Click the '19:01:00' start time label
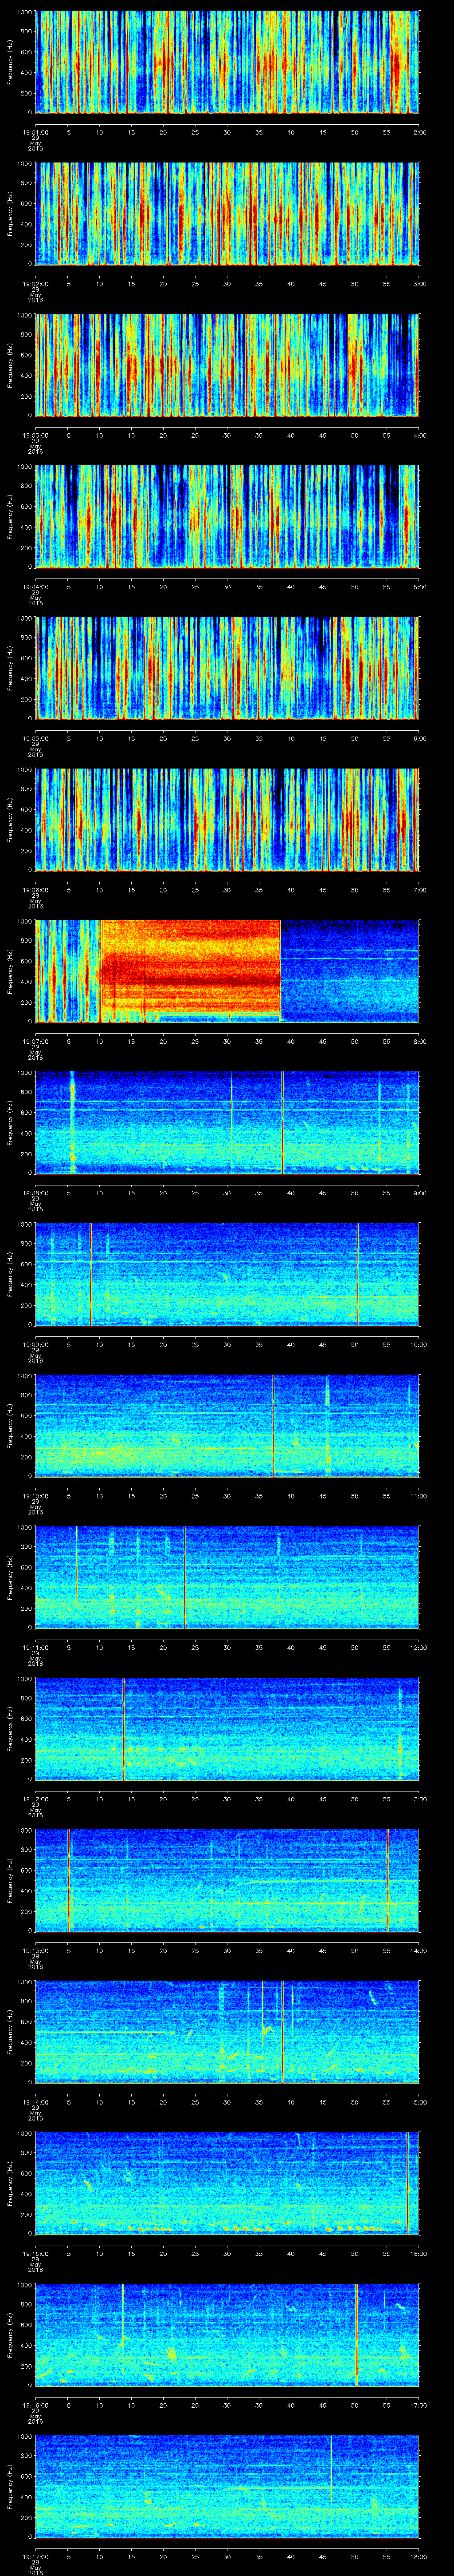Image resolution: width=454 pixels, height=2576 pixels. pos(35,131)
